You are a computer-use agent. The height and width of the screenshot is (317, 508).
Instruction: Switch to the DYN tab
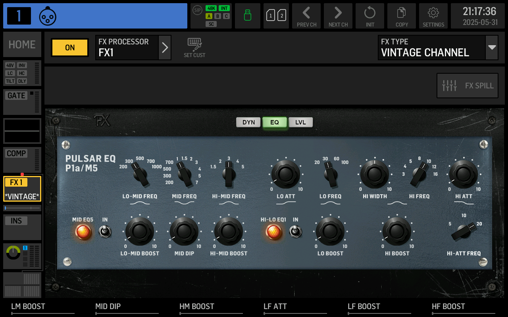[248, 122]
